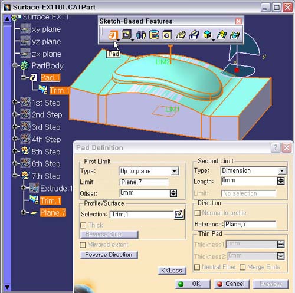This screenshot has height=293, width=295.
Task: Select the Slot tool icon
Action: (194, 35)
